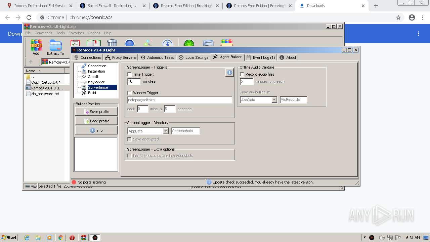Click Opera icon in taskbar
Viewport: 430px width, 242px height.
tap(72, 238)
